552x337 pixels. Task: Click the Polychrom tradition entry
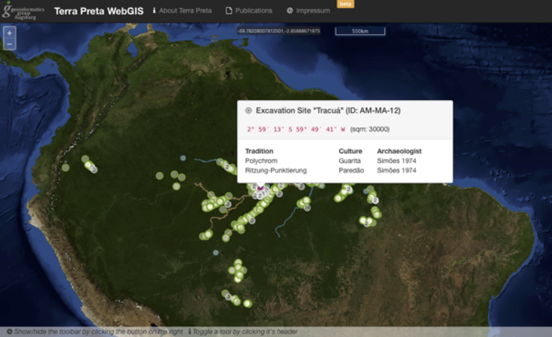pyautogui.click(x=261, y=161)
